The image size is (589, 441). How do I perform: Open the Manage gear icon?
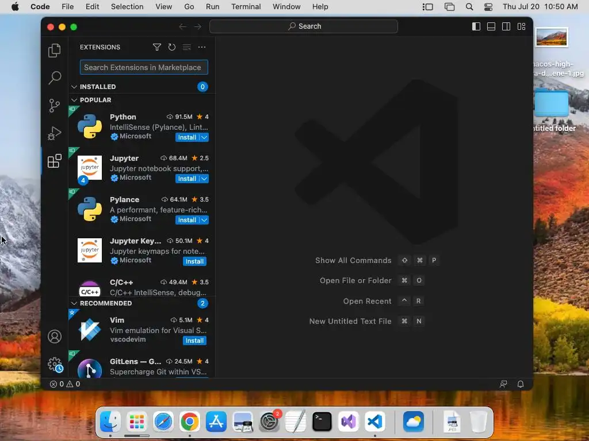(x=55, y=364)
